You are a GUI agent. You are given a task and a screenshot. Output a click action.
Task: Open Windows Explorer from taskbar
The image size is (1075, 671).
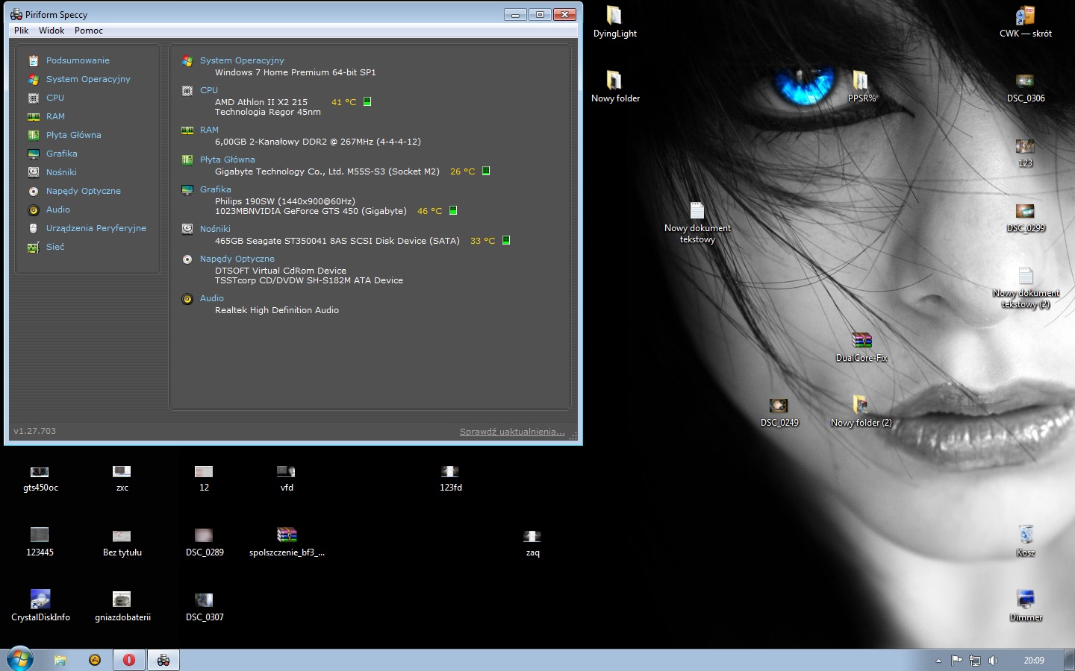point(60,660)
